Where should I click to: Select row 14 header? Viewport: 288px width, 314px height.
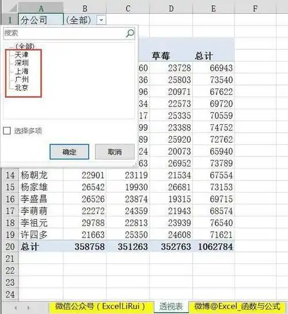point(10,175)
